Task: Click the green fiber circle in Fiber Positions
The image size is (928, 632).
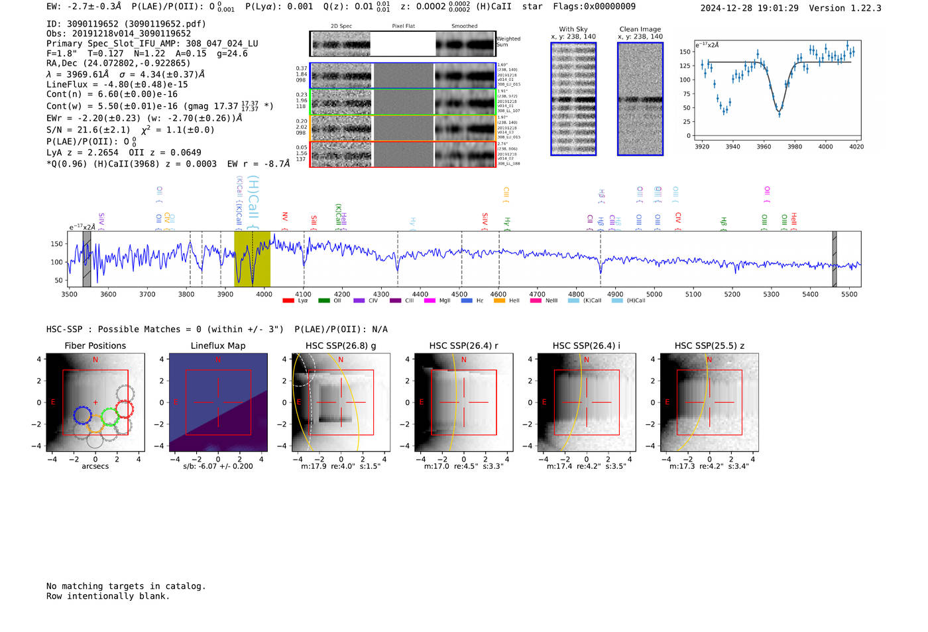Action: tap(110, 417)
